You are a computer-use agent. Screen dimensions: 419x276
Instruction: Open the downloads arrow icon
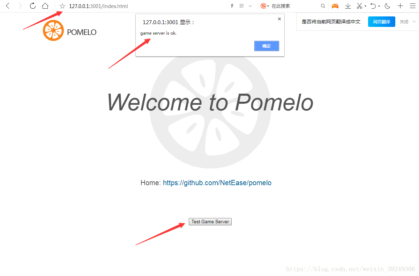[348, 6]
